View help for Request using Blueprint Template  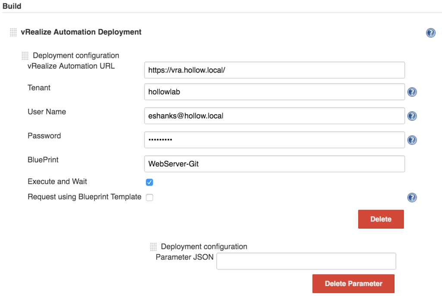click(412, 198)
